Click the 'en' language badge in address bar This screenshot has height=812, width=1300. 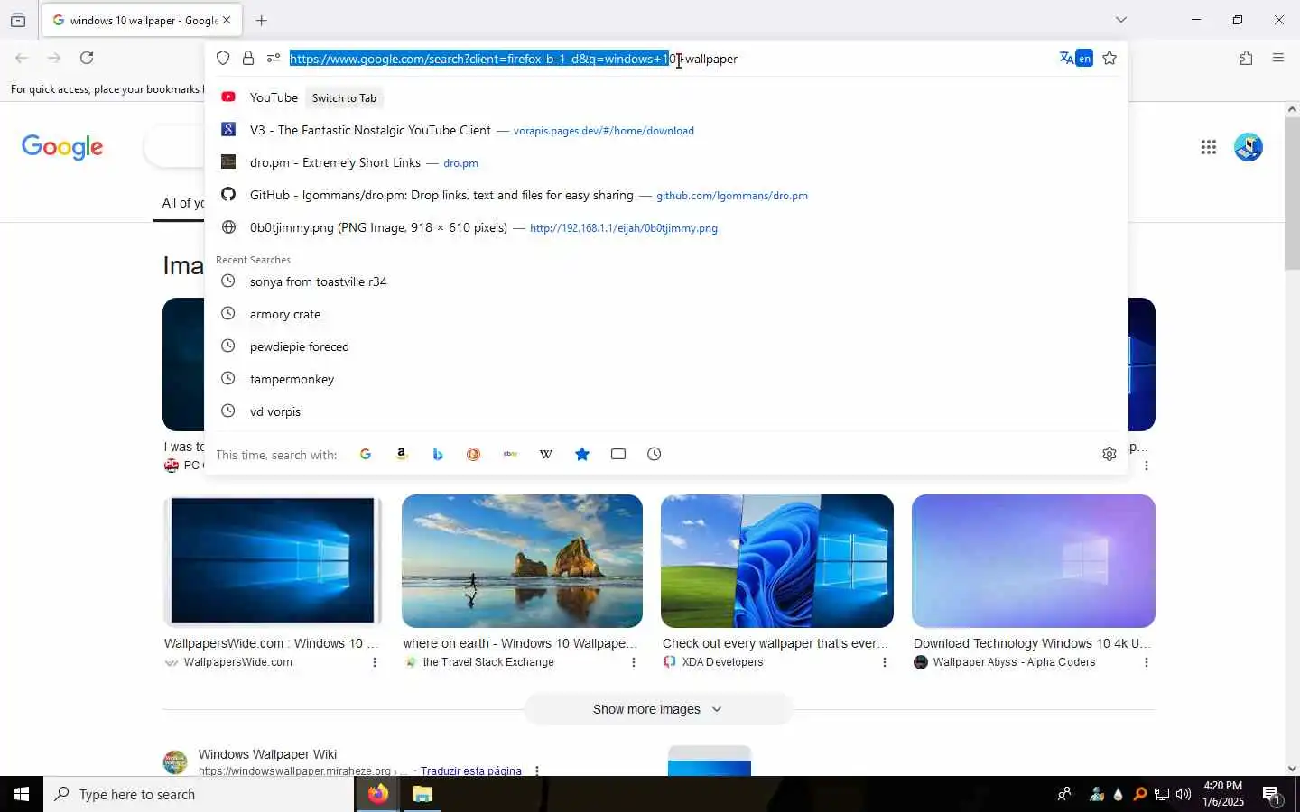pos(1085,59)
